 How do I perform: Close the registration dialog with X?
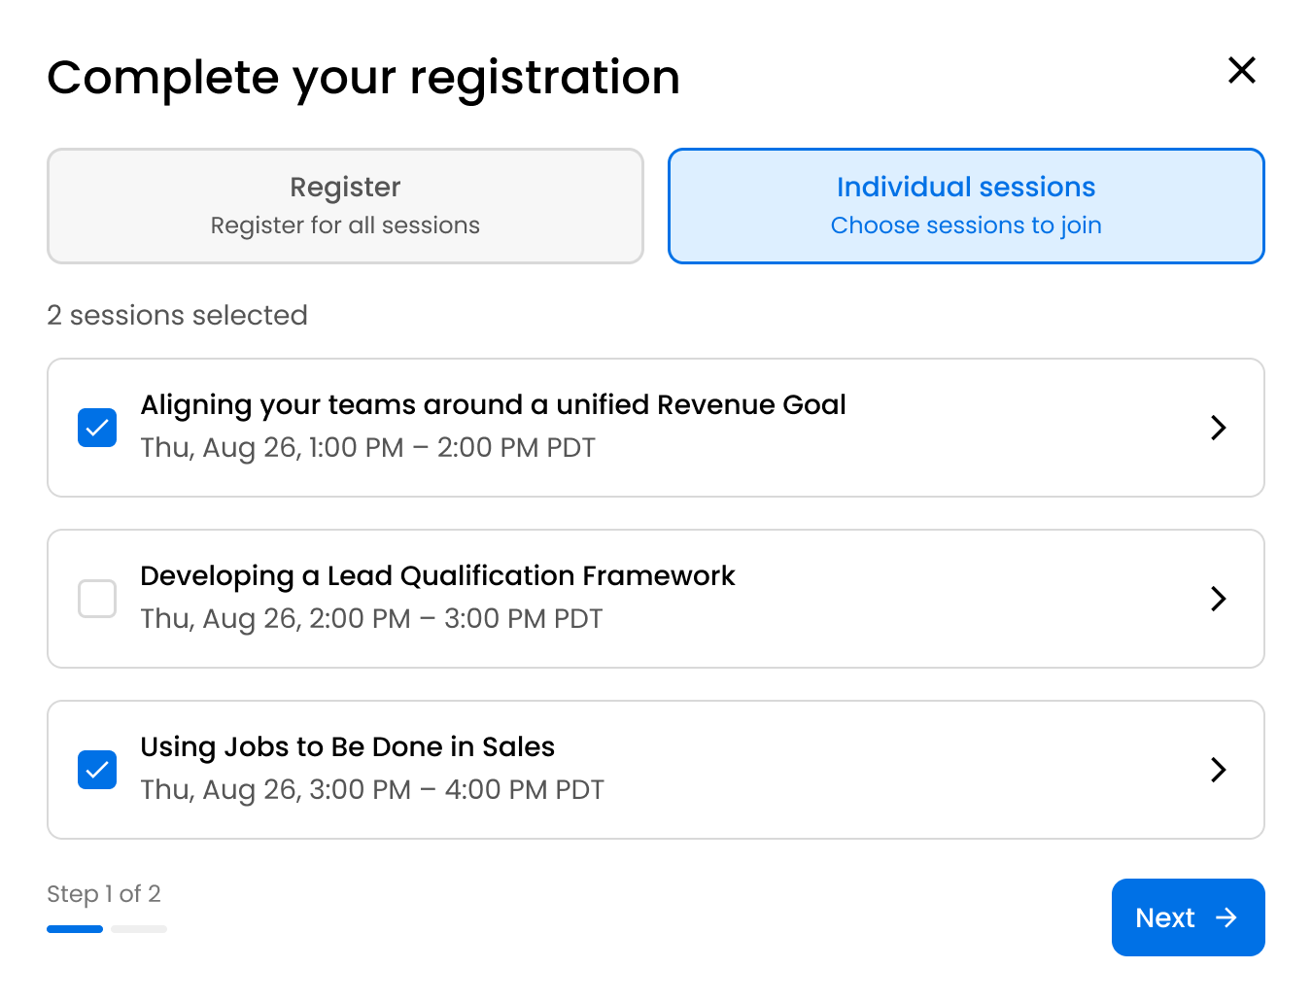point(1241,70)
